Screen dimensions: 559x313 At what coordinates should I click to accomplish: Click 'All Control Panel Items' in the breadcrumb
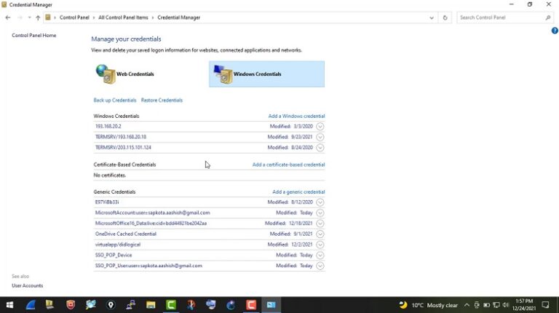(x=123, y=17)
